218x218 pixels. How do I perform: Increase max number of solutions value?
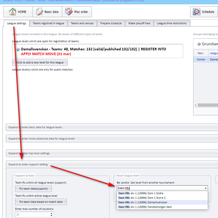point(52,213)
